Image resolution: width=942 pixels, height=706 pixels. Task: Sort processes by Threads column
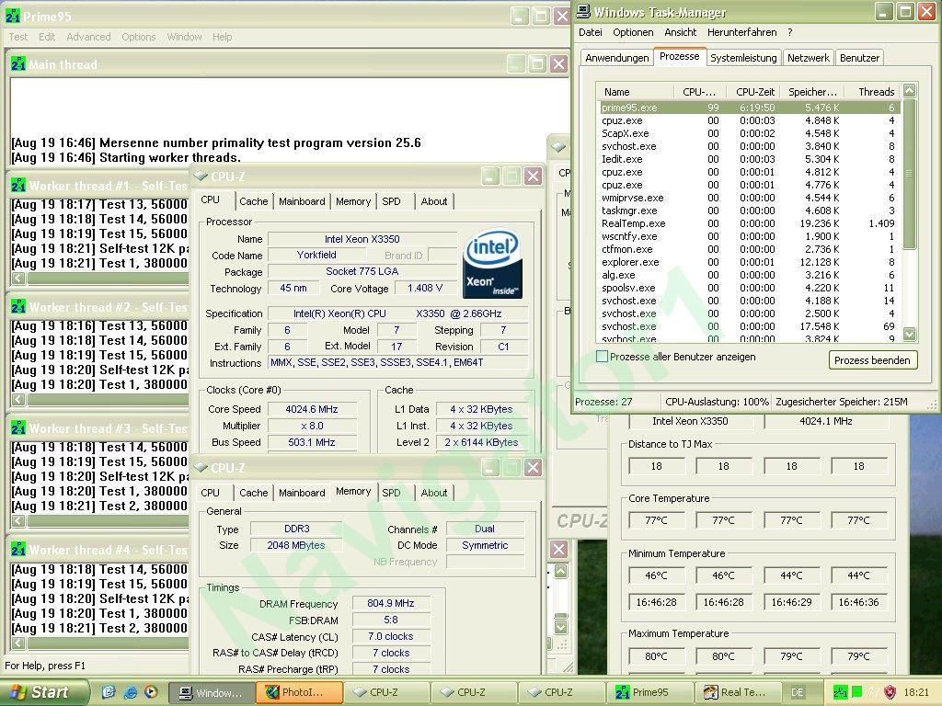(872, 92)
